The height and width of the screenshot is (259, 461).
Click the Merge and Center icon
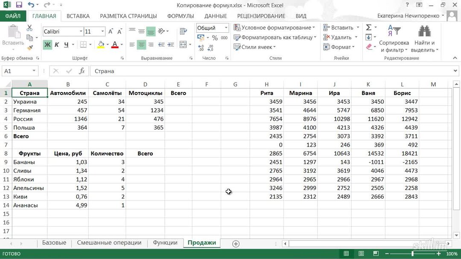click(x=183, y=44)
